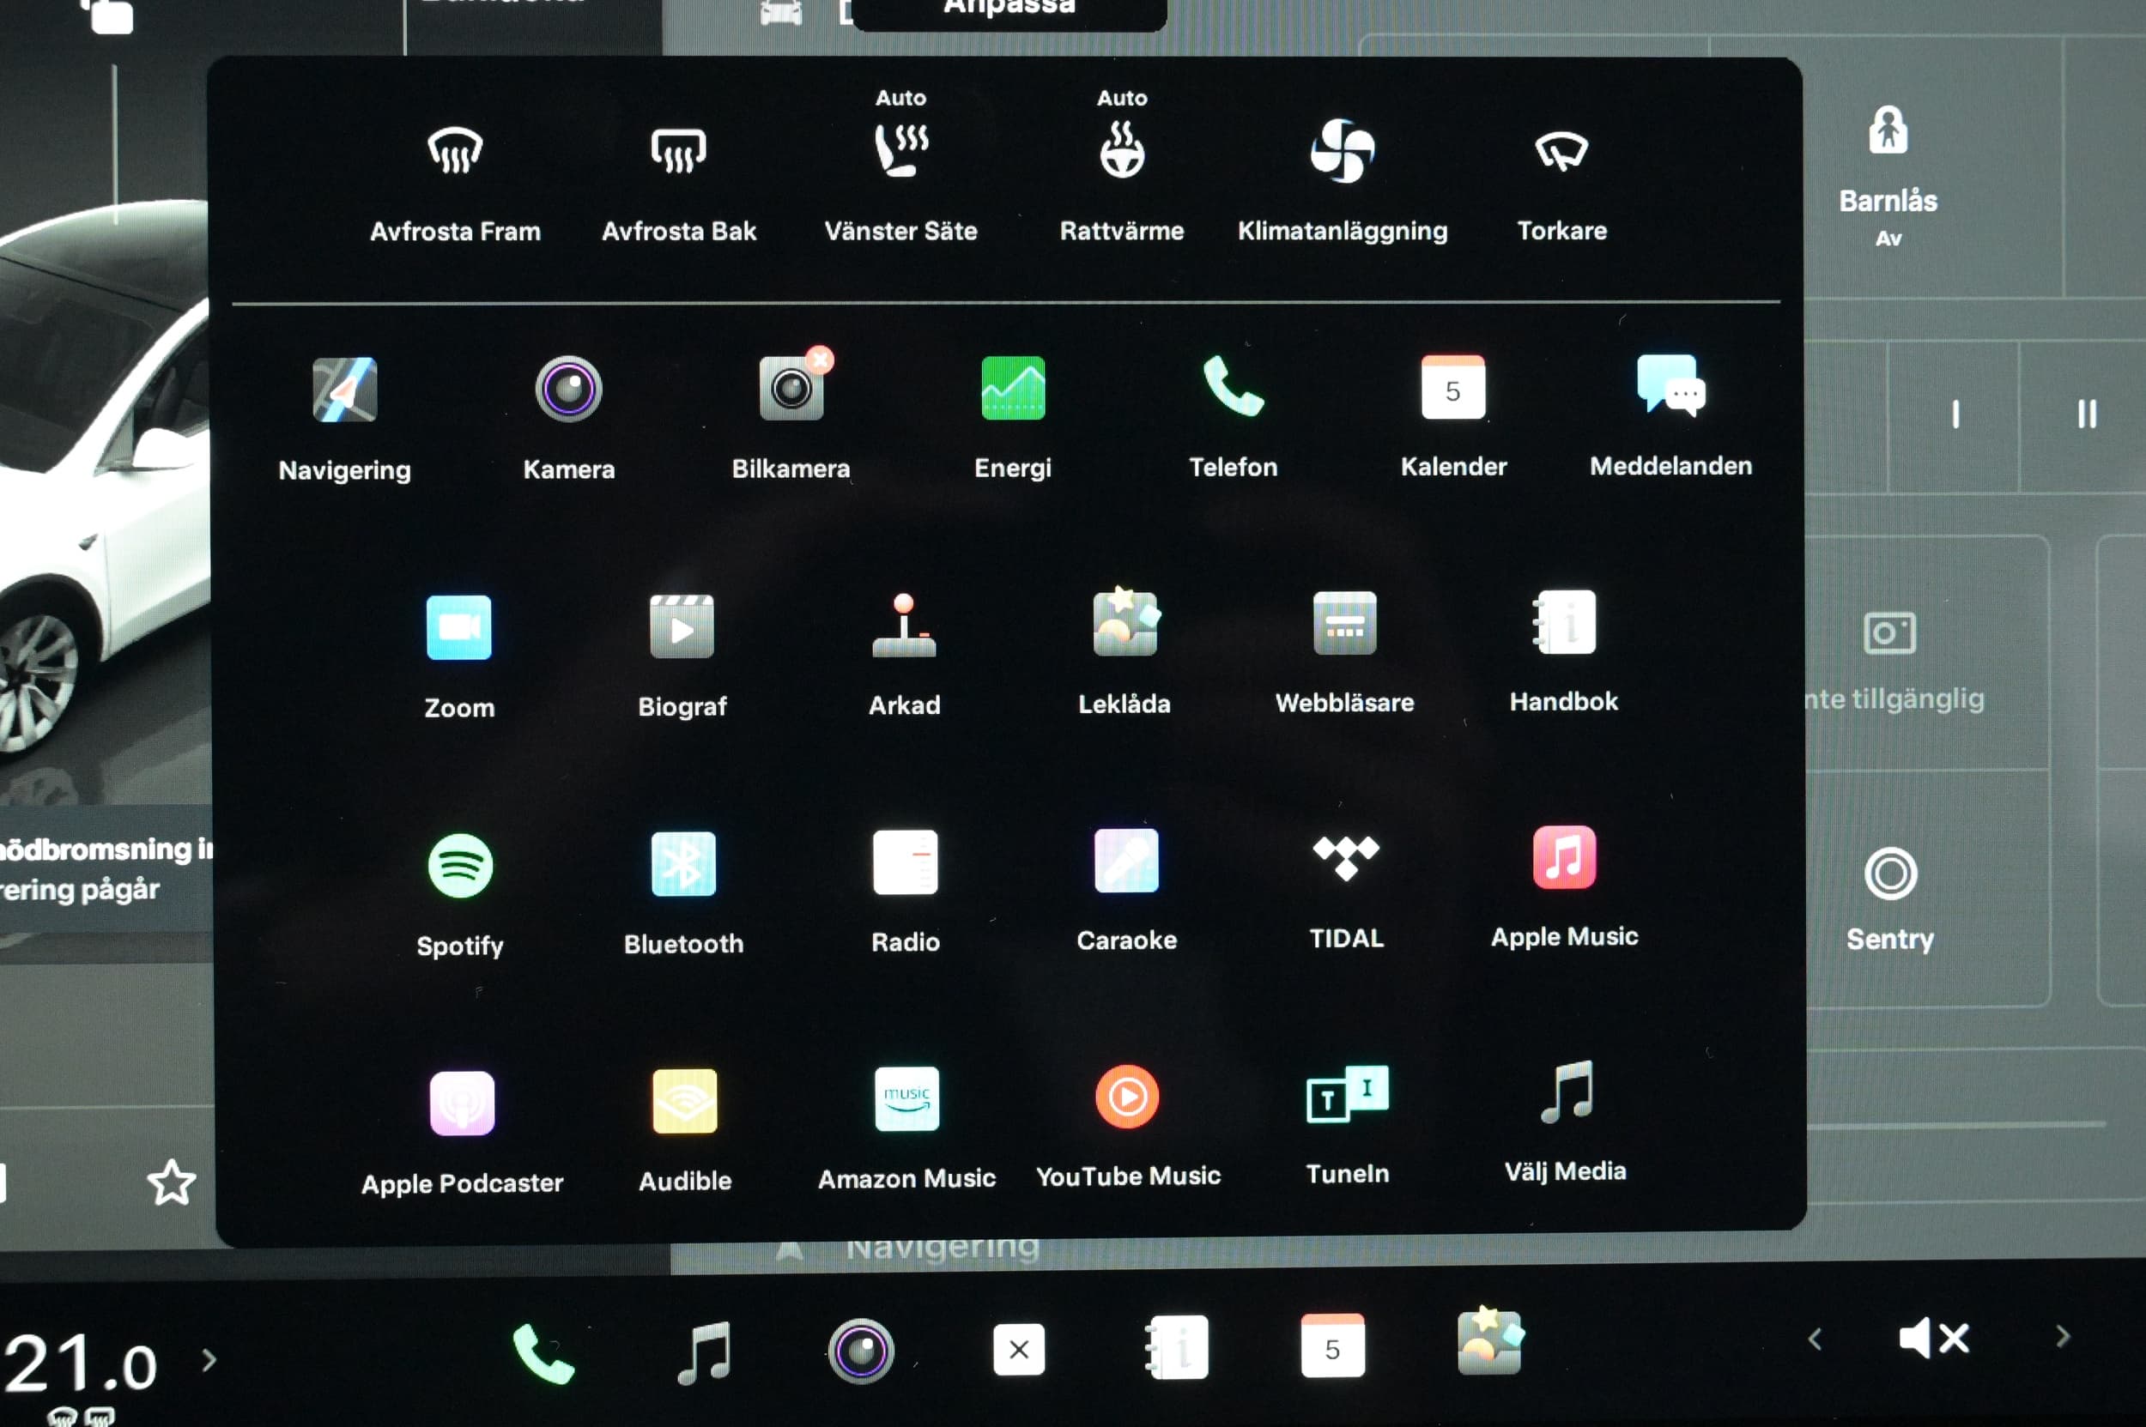
Task: Tap the handbook icon in bottom dock
Action: tap(1176, 1348)
